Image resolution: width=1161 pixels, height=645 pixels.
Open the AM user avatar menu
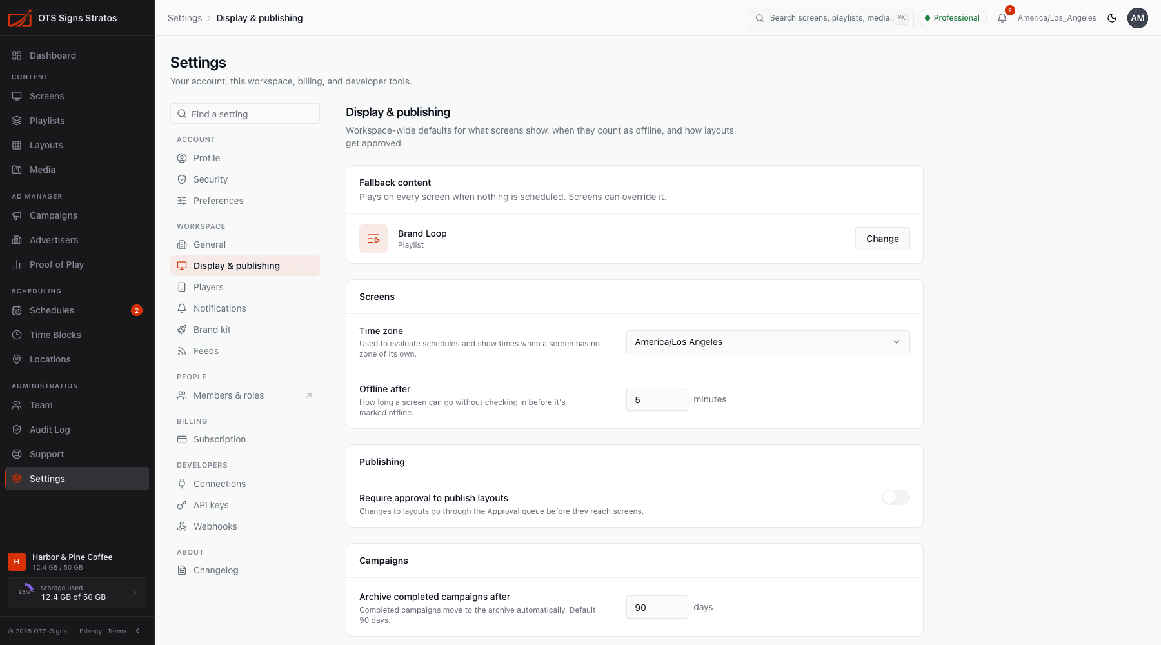point(1138,18)
